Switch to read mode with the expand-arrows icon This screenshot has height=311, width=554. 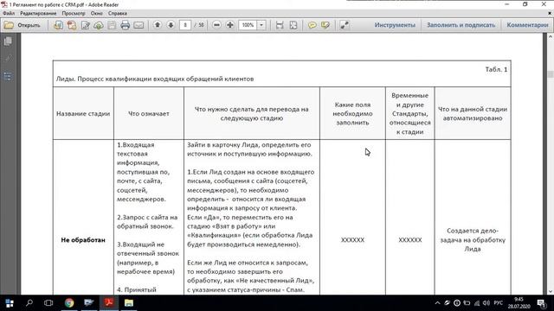345,25
